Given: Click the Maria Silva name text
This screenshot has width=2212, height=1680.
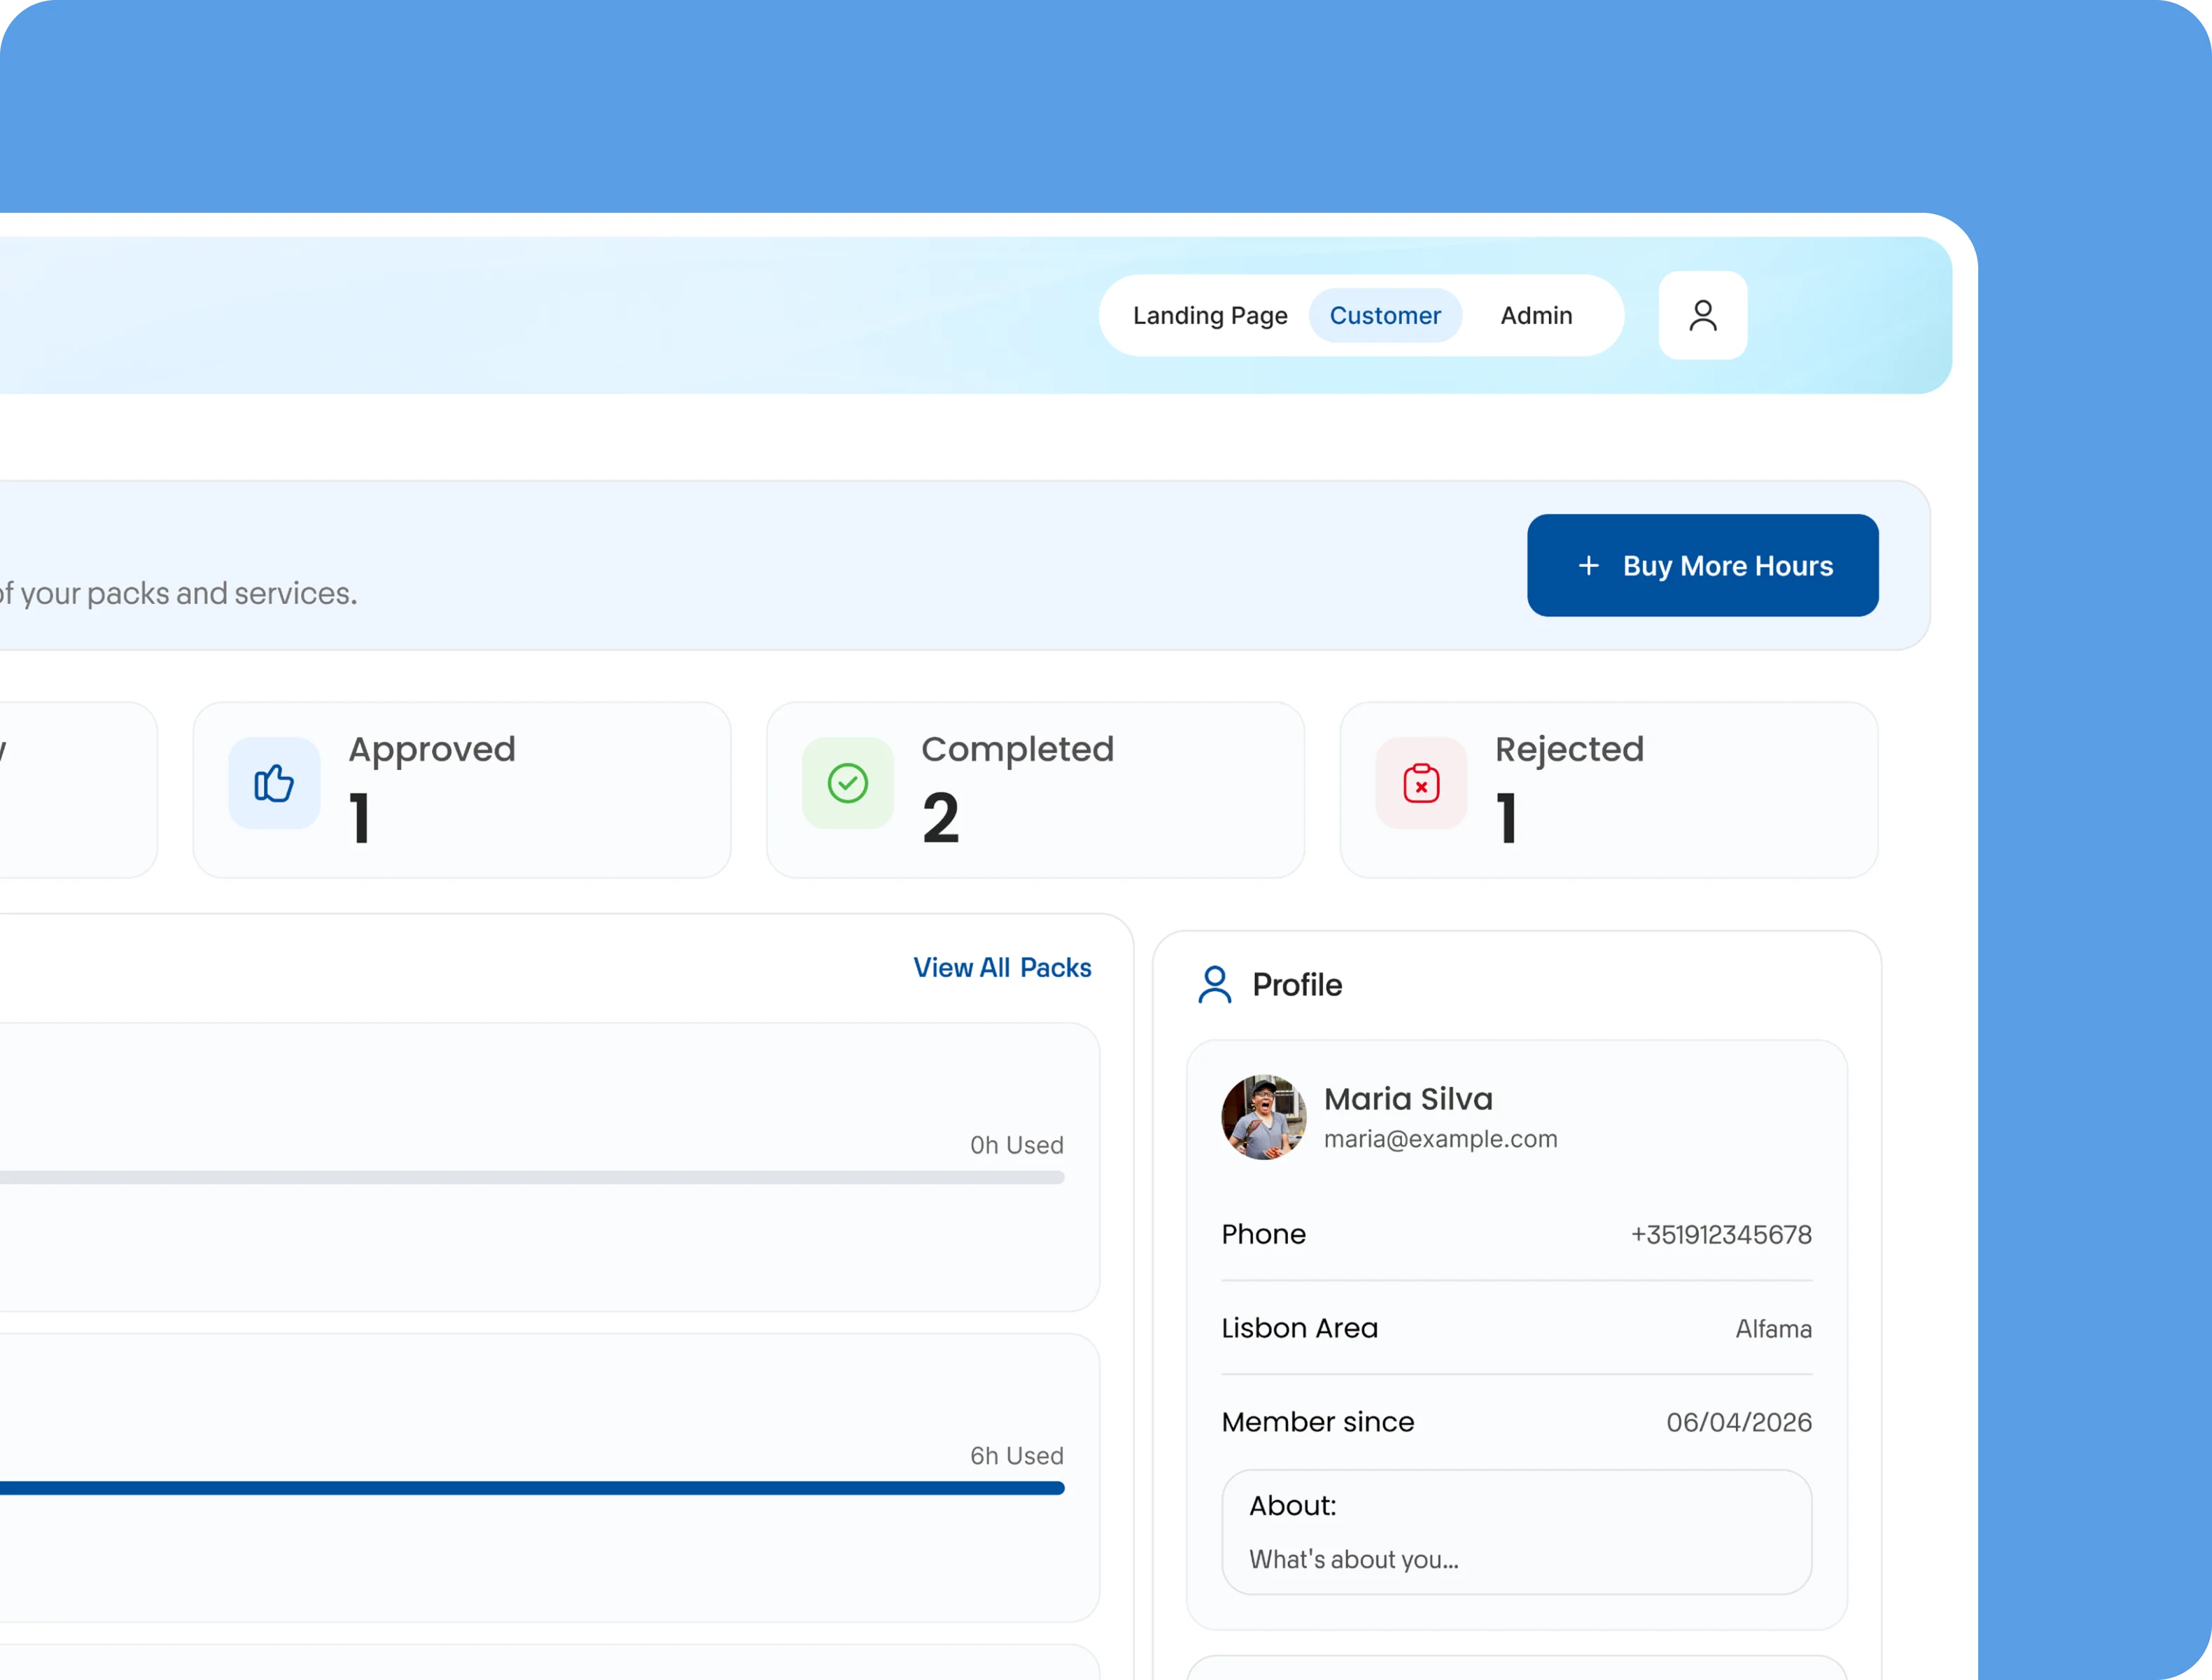Looking at the screenshot, I should point(1408,1098).
